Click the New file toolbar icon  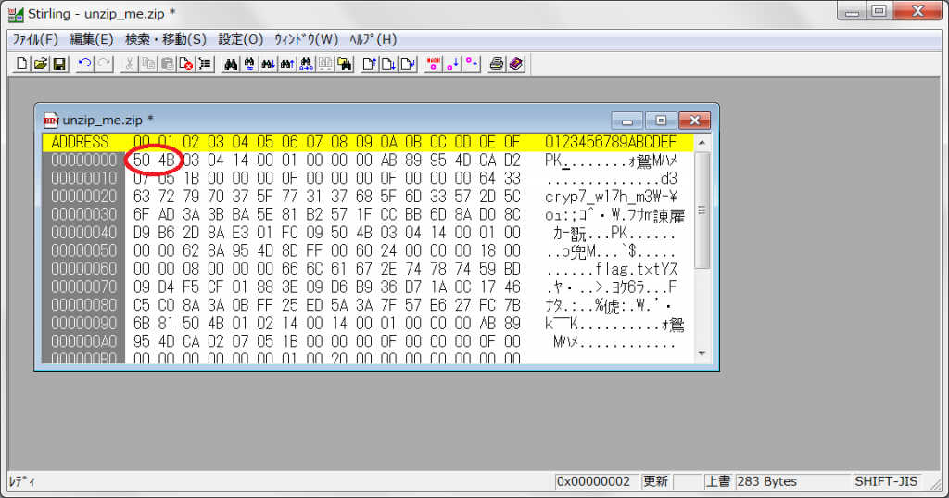pyautogui.click(x=22, y=64)
